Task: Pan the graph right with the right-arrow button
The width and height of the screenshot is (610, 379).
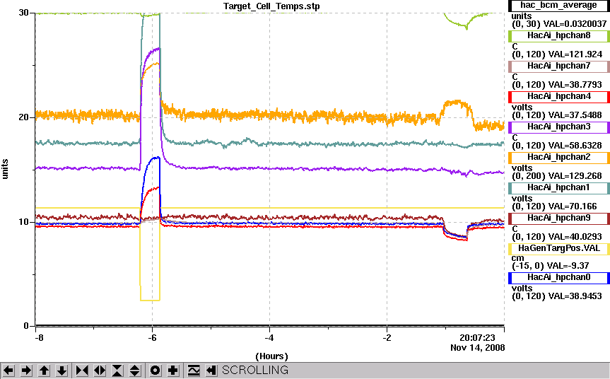Action: [x=26, y=370]
